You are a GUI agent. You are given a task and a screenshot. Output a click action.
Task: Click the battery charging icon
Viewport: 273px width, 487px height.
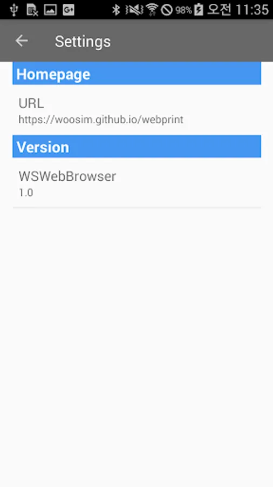tap(199, 10)
